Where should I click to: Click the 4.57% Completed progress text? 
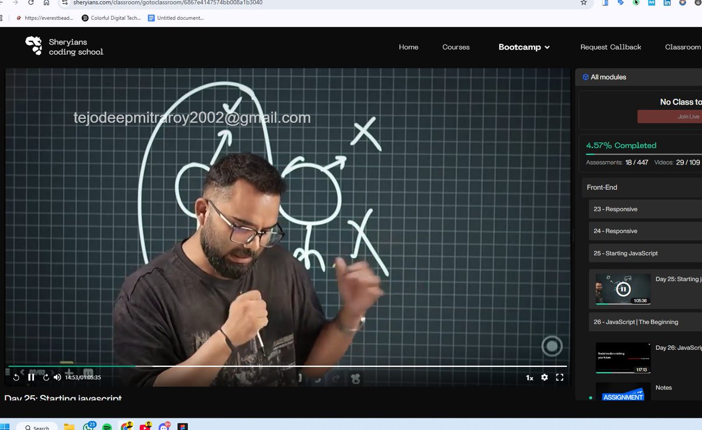[x=621, y=145]
